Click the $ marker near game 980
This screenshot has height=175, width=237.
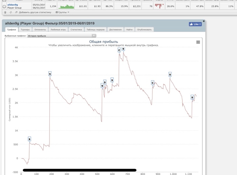pos(170,74)
